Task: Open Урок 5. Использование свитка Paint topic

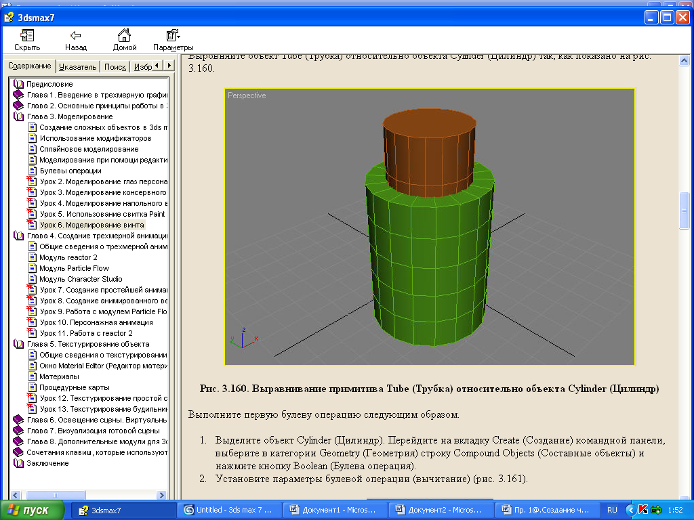Action: click(102, 214)
